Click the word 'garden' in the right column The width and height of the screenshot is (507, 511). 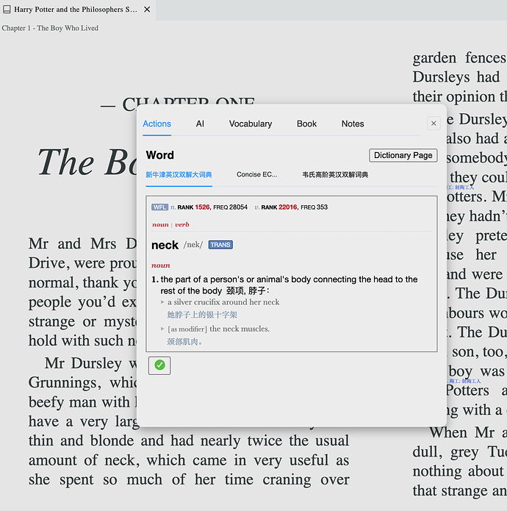(434, 58)
